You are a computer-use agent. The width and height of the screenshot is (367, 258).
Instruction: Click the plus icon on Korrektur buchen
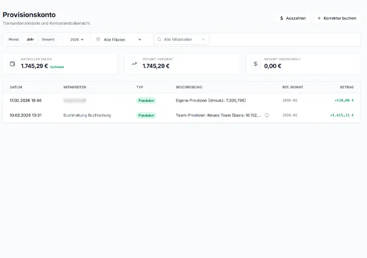click(319, 18)
